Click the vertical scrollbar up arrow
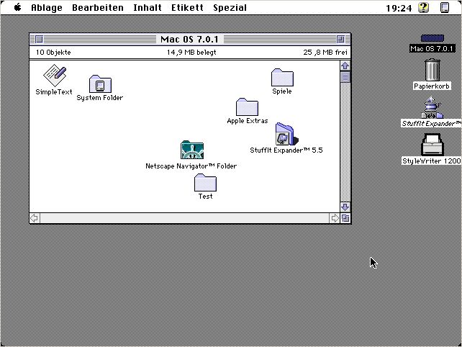The image size is (462, 347). pyautogui.click(x=345, y=66)
